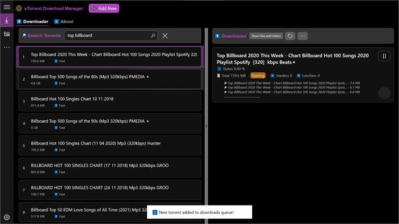
Task: Click the Downloader panel title
Action: tap(234, 36)
